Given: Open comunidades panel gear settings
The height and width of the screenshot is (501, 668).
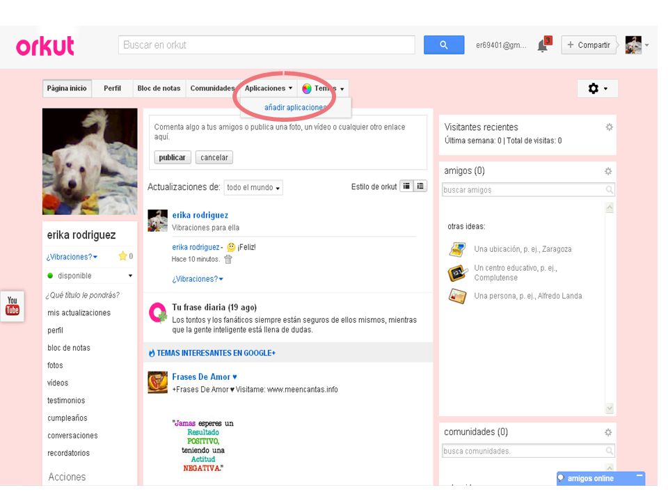Looking at the screenshot, I should pyautogui.click(x=608, y=432).
